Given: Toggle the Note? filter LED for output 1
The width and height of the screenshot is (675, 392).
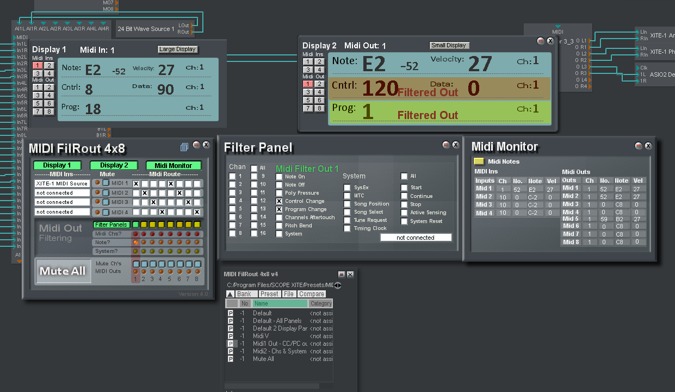Looking at the screenshot, I should (137, 242).
